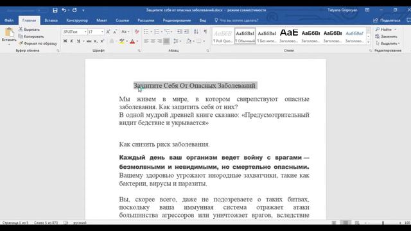The image size is (411, 231).
Task: Undo the last action
Action: (64, 10)
